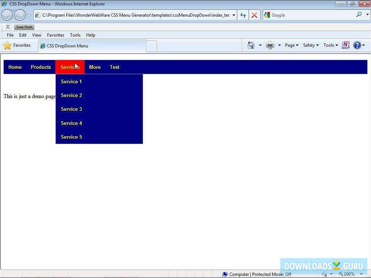Screen dimensions: 371x278
Task: Open the View menu
Action: pos(37,35)
